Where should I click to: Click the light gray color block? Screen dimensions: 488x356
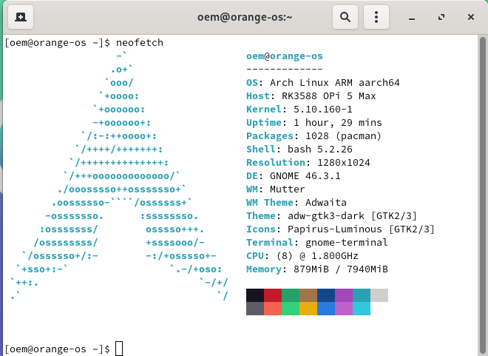379,295
